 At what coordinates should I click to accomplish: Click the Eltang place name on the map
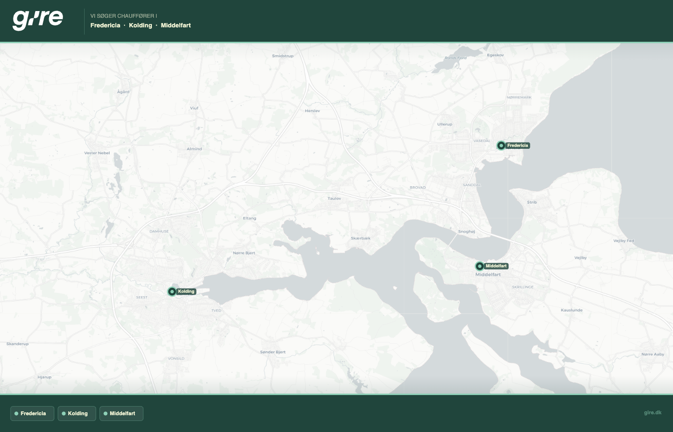point(249,218)
